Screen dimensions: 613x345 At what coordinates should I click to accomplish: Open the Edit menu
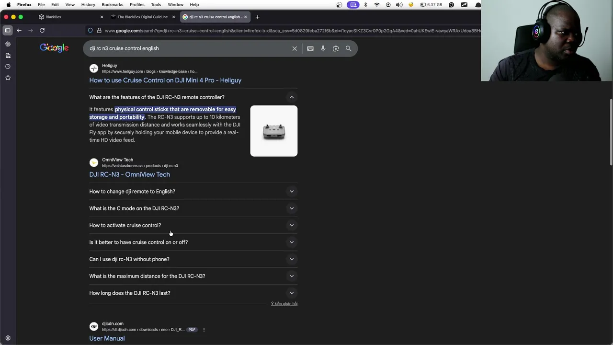tap(55, 4)
